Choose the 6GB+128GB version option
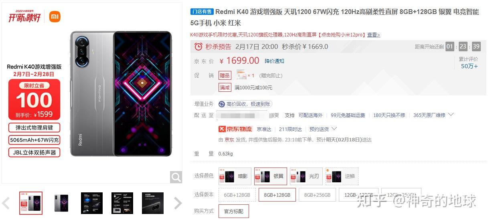The width and height of the screenshot is (488, 220). tap(237, 195)
